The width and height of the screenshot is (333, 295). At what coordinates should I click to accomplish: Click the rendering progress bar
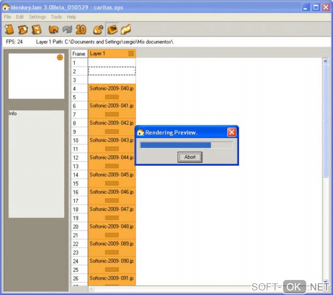(186, 145)
